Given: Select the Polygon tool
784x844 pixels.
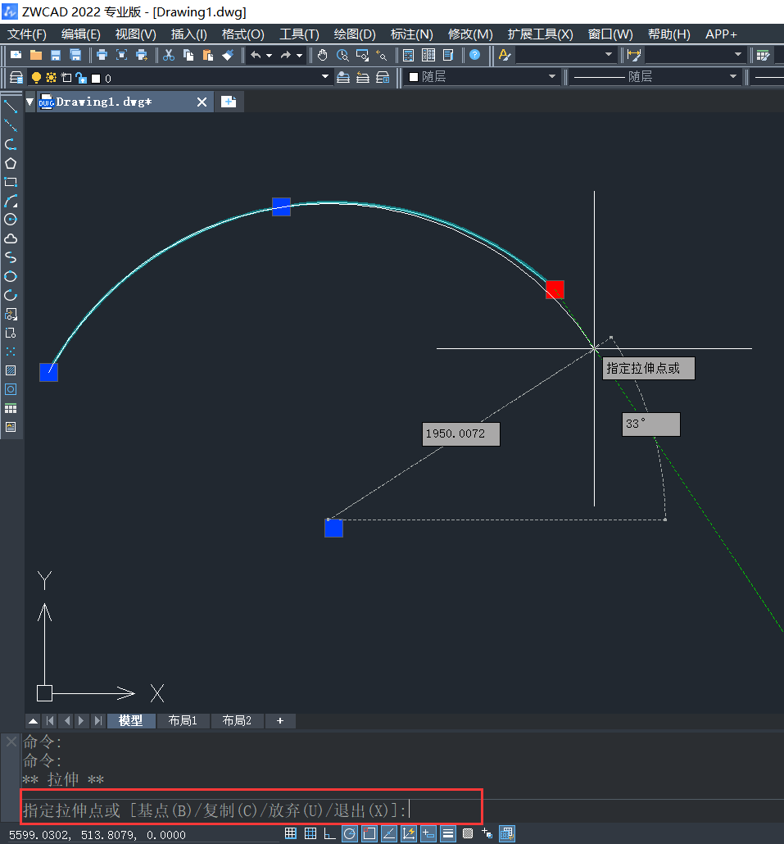Looking at the screenshot, I should tap(11, 163).
